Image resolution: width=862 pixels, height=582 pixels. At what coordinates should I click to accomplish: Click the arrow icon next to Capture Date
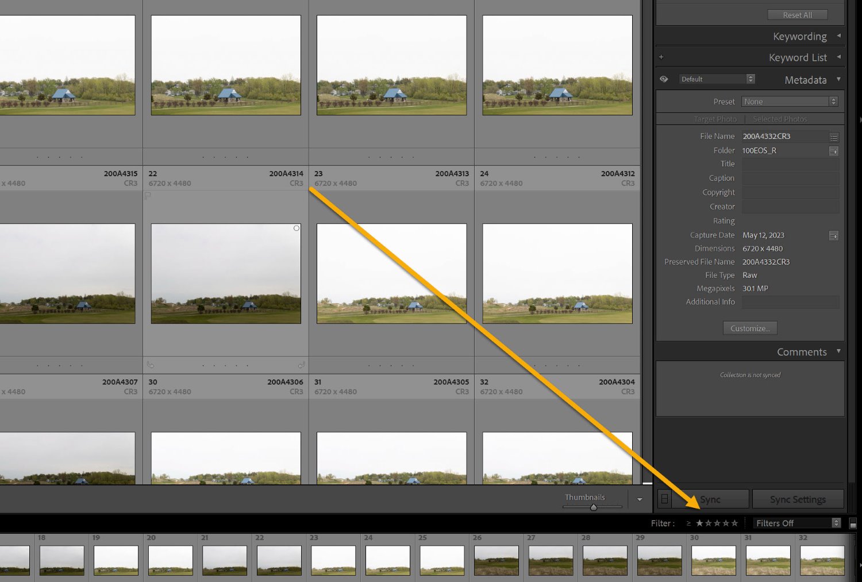(833, 235)
